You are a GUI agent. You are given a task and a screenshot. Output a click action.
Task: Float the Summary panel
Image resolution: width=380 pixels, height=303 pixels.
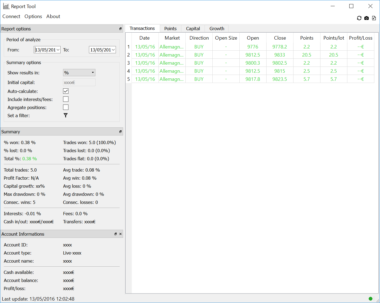pos(120,132)
